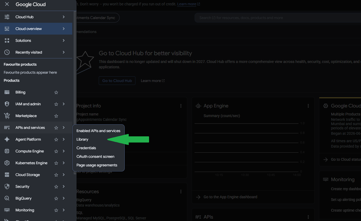Select APIs and services in the navigation menu
This screenshot has height=221, width=361.
pyautogui.click(x=36, y=128)
